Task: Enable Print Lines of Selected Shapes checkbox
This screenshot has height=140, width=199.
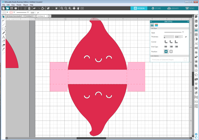Action: tap(185, 60)
